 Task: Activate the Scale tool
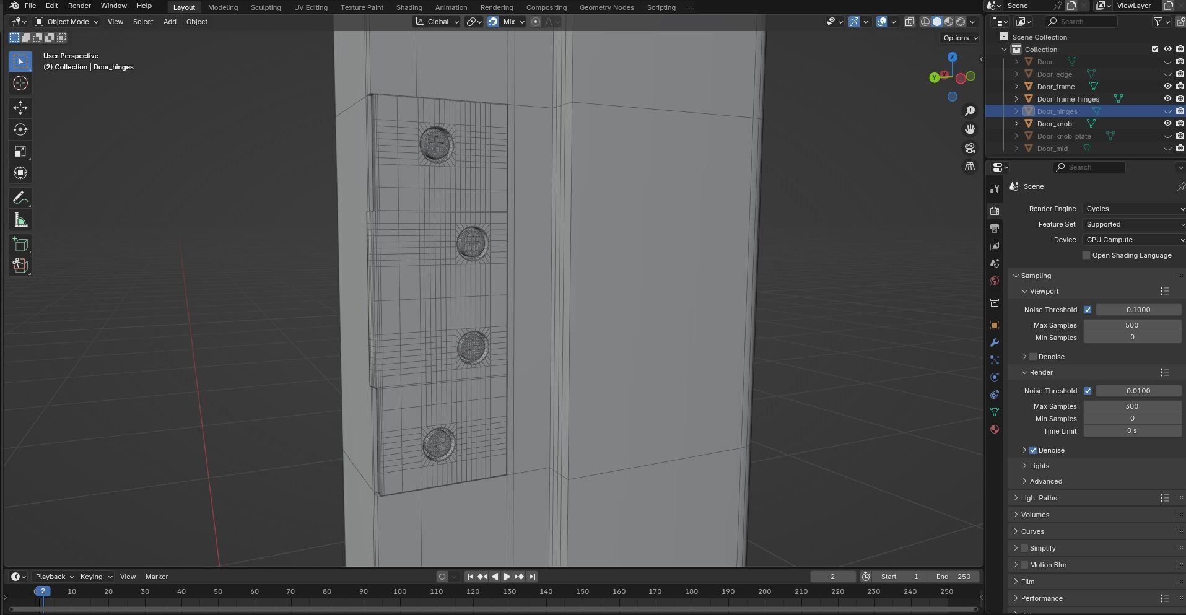(20, 152)
